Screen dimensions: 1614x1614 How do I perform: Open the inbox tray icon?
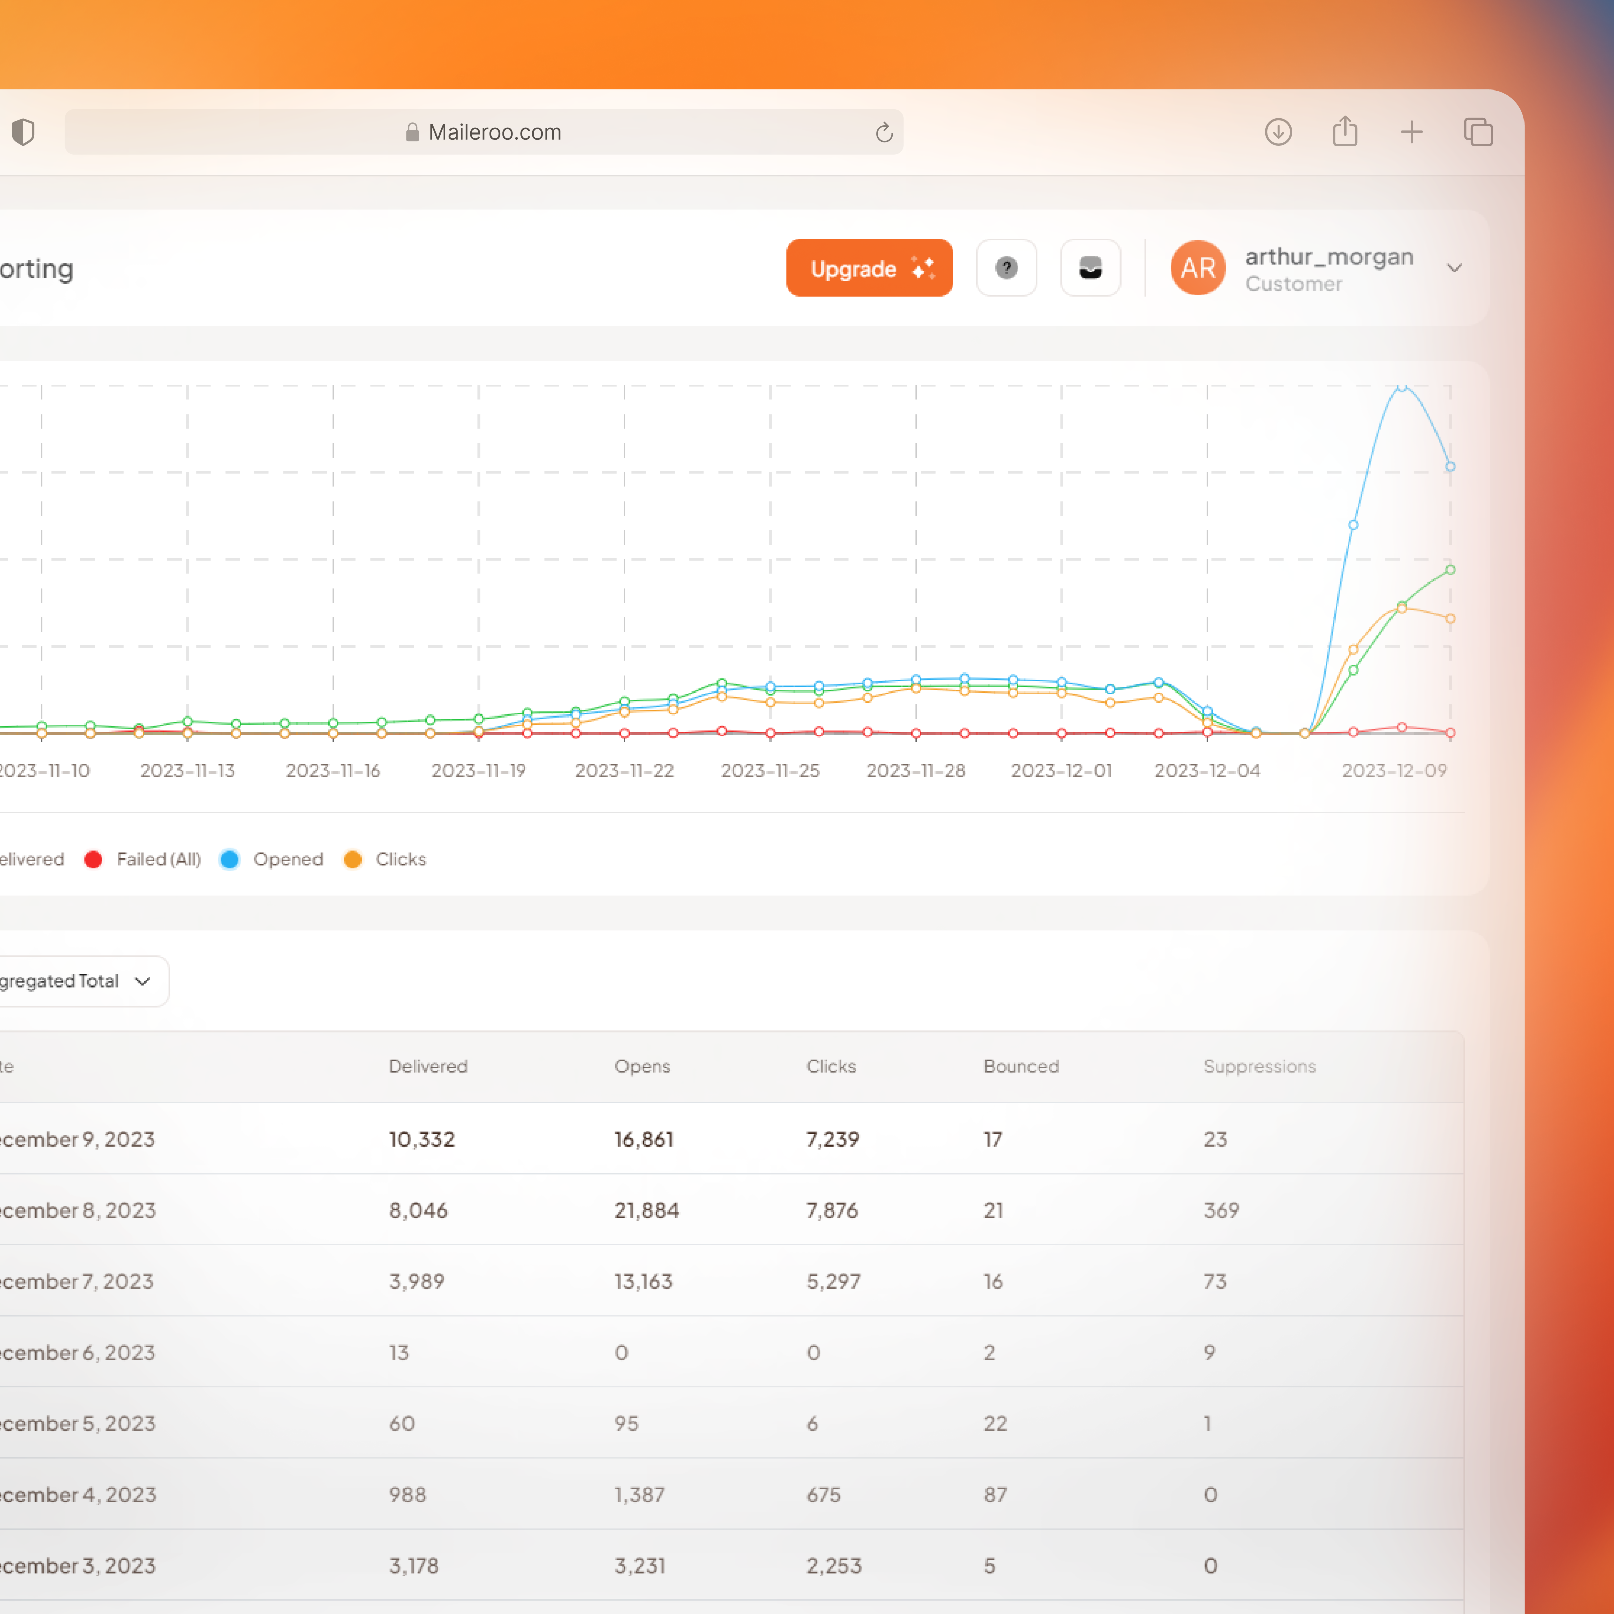pyautogui.click(x=1090, y=268)
